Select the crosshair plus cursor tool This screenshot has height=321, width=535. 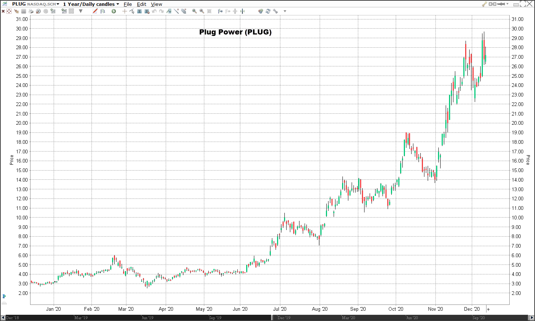pyautogui.click(x=125, y=11)
